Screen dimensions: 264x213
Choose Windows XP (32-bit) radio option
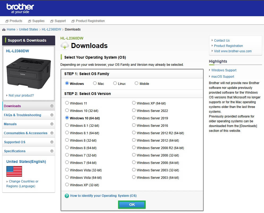click(x=67, y=184)
